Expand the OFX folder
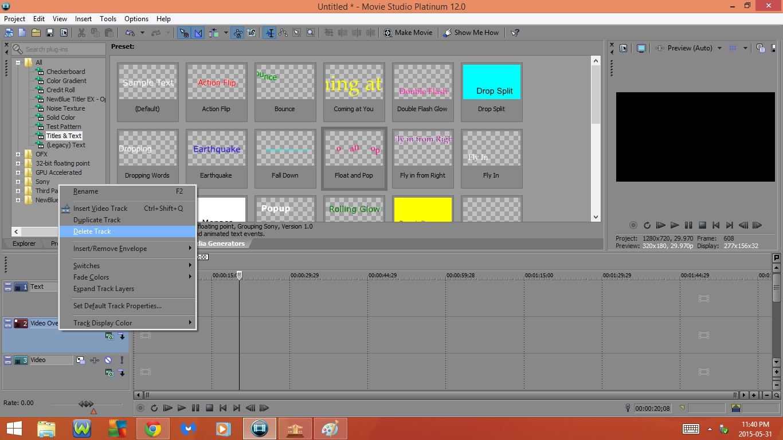Screen dimensions: 783x440 18,154
